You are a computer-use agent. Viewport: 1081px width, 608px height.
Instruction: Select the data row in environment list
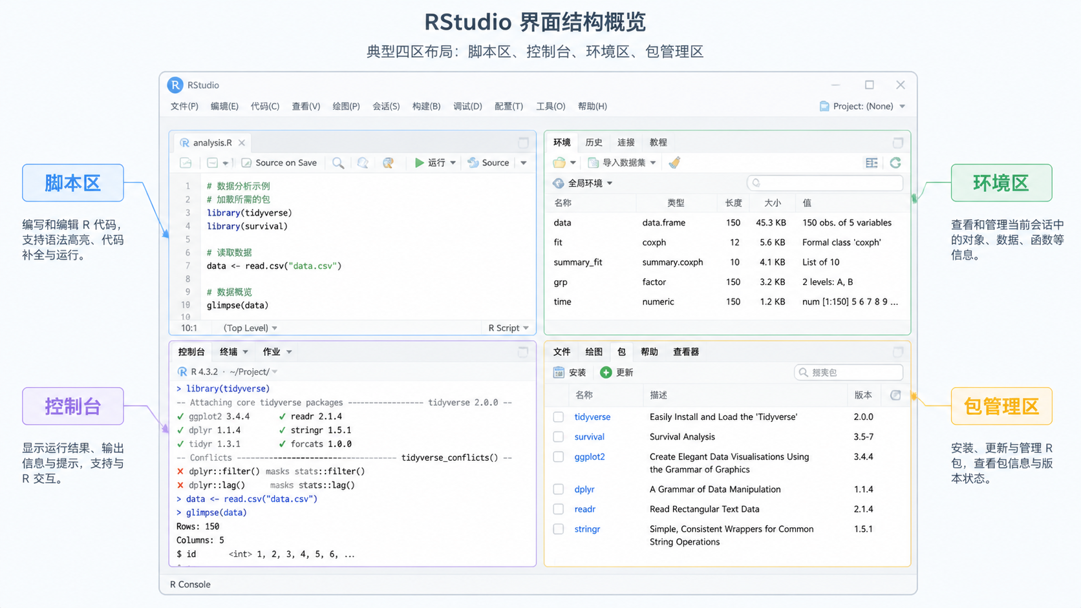tap(727, 223)
